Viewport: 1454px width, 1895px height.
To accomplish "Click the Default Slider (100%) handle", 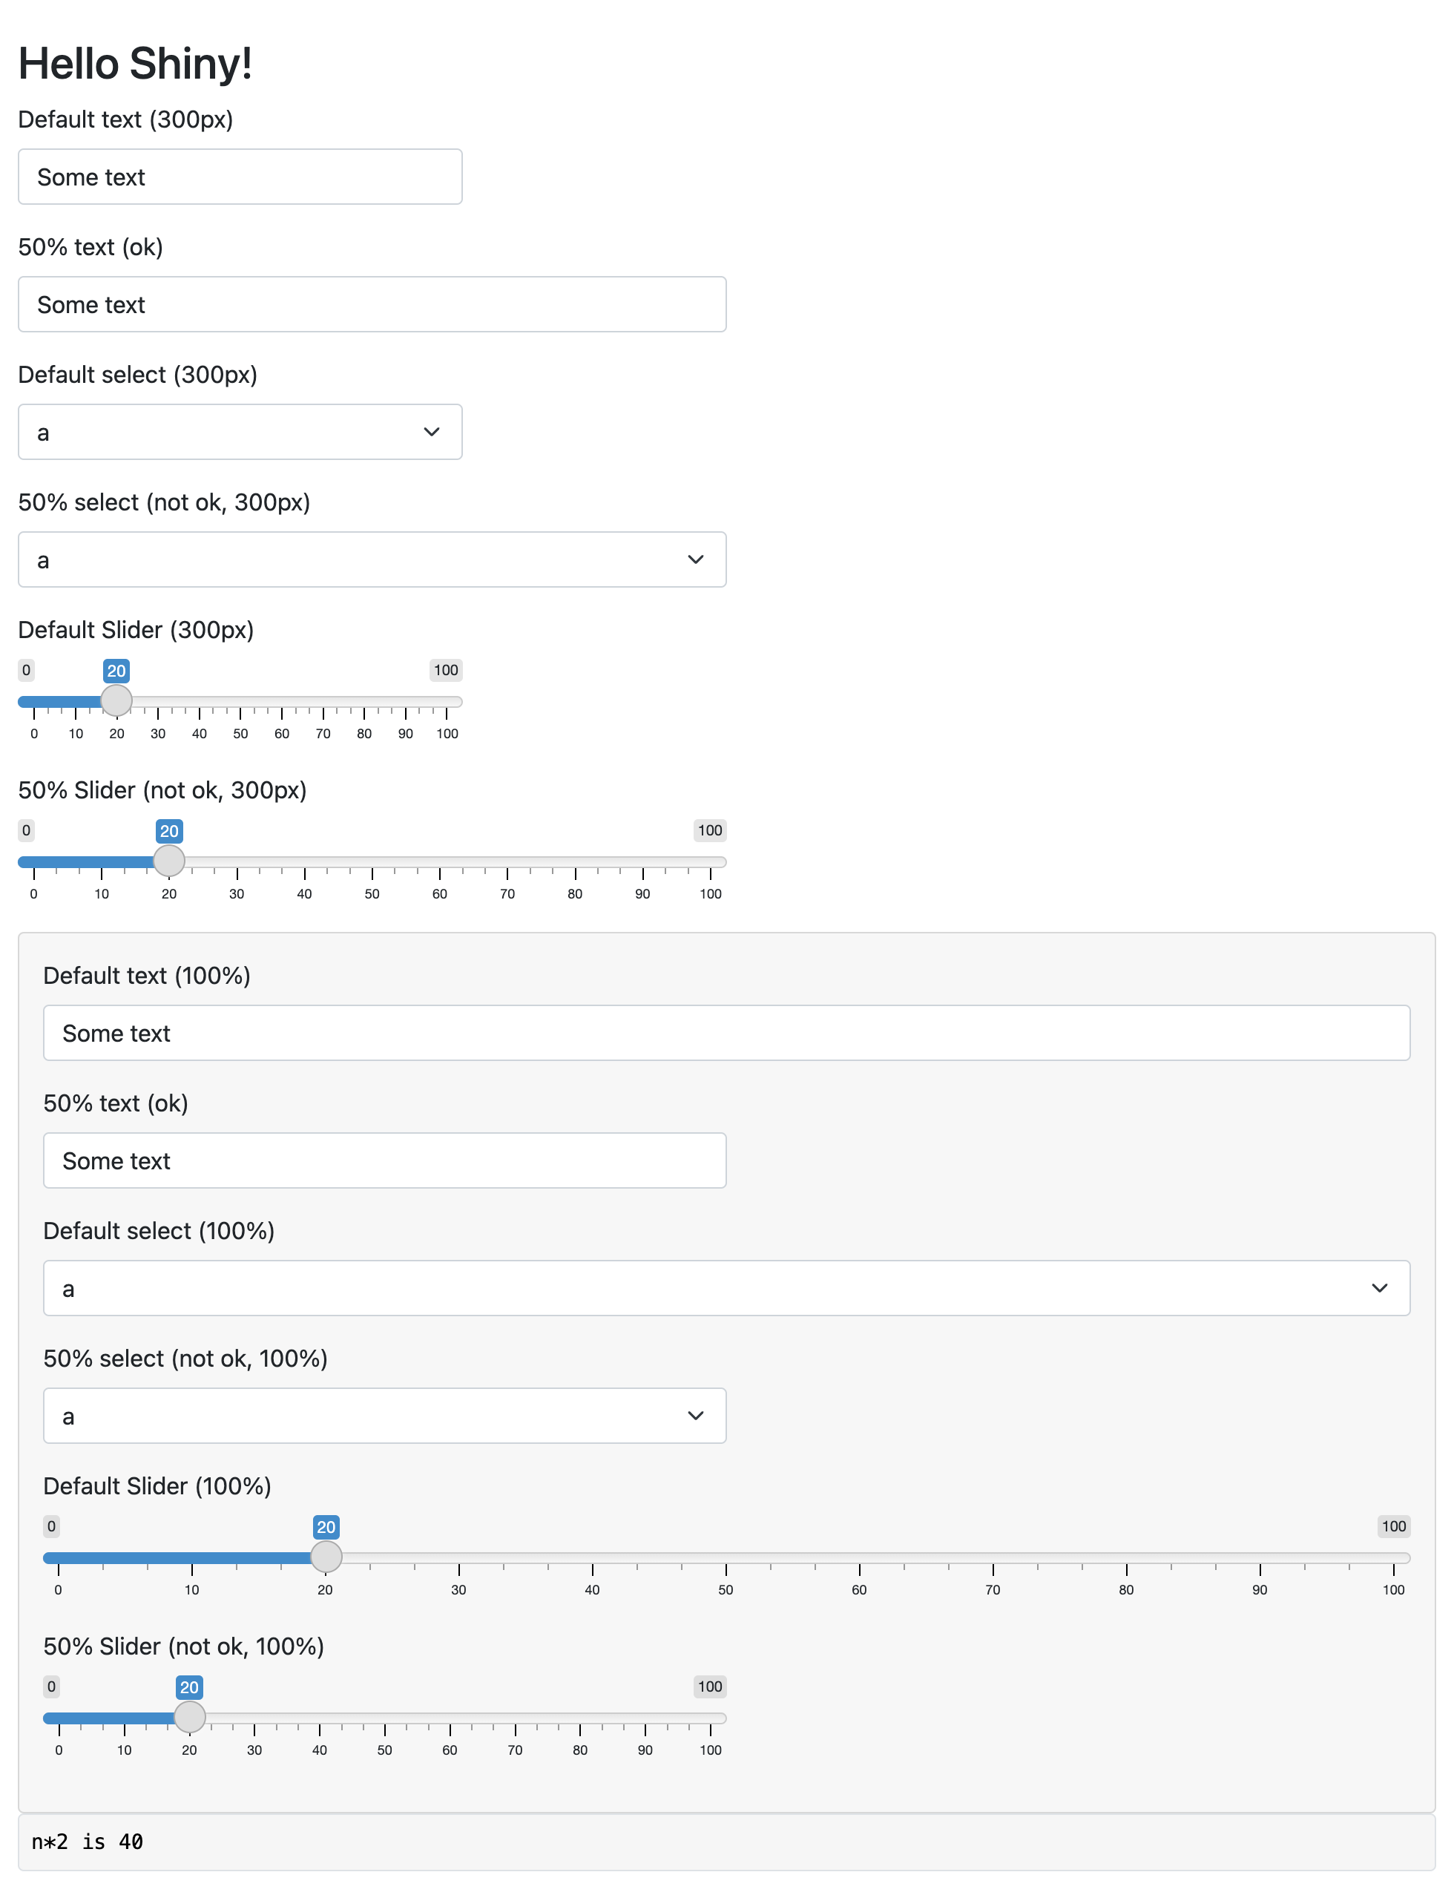I will (x=326, y=1556).
